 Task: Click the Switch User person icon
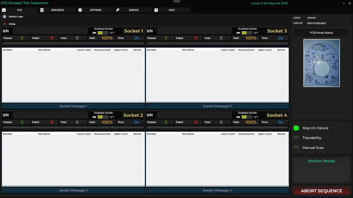(5, 17)
